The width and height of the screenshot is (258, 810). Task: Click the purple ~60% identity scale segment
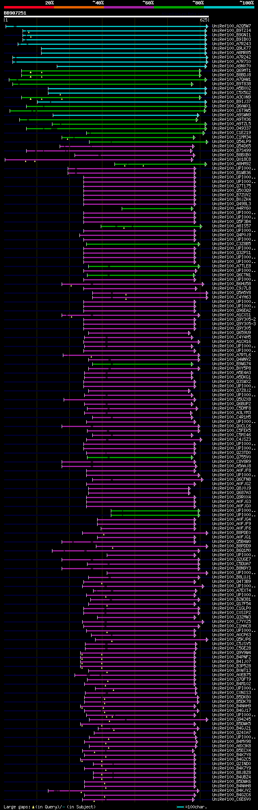tap(129, 7)
